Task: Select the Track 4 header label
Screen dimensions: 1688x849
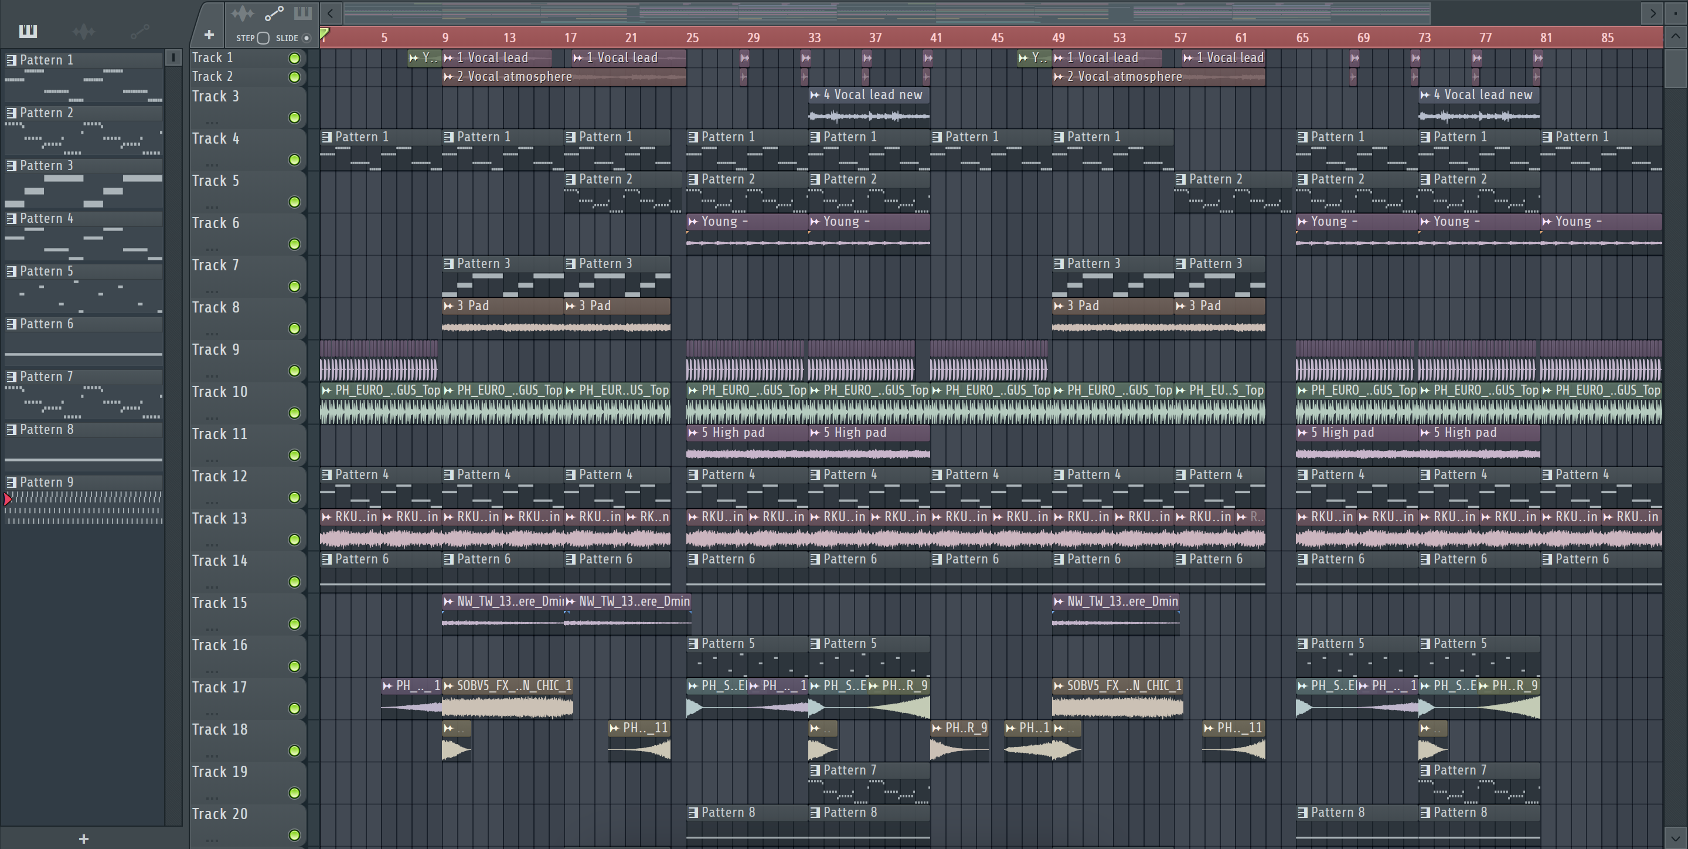Action: click(x=216, y=138)
